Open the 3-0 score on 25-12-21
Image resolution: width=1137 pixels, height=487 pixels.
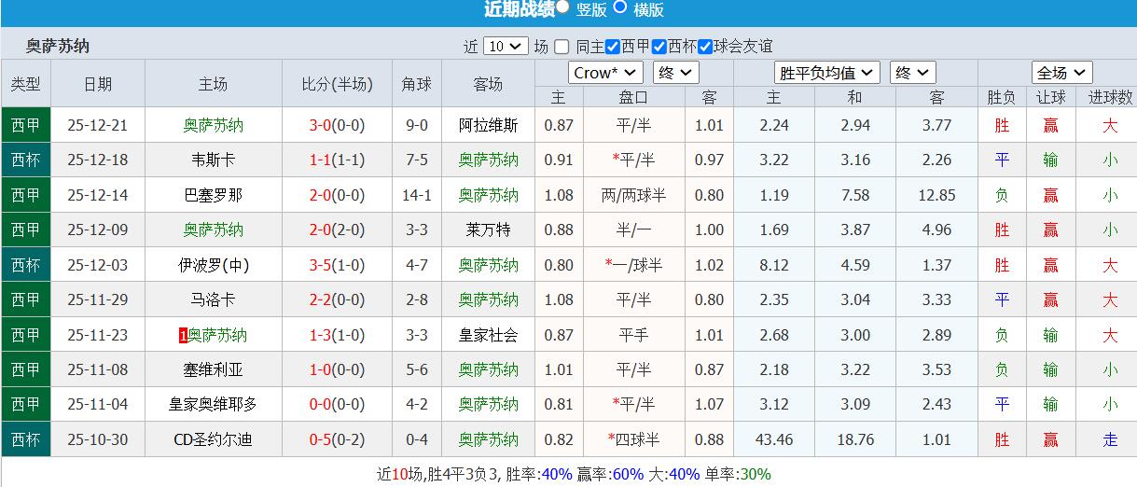(320, 125)
